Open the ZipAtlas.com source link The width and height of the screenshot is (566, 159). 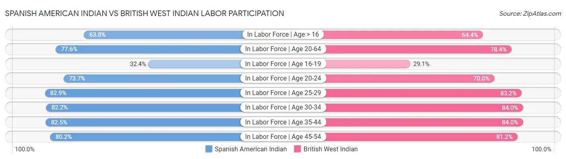tap(530, 14)
